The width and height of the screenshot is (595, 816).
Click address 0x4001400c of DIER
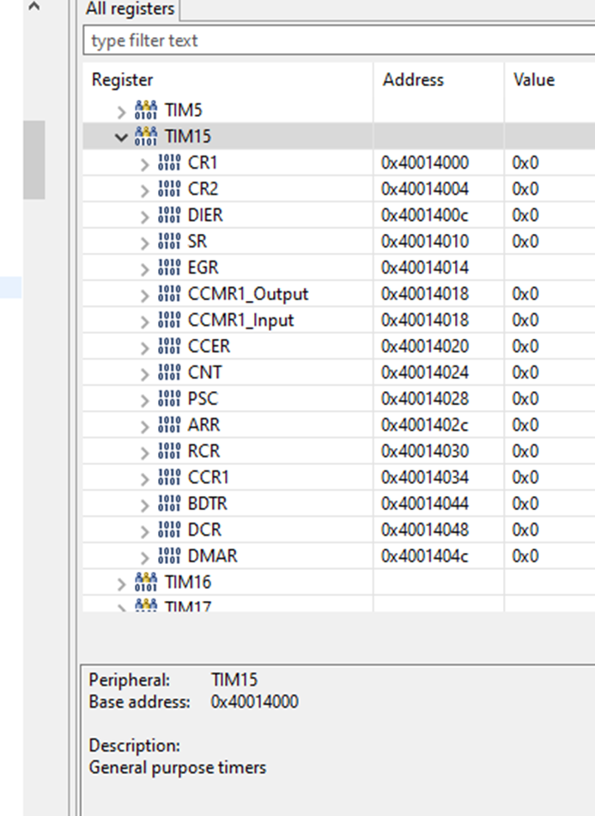tap(424, 215)
